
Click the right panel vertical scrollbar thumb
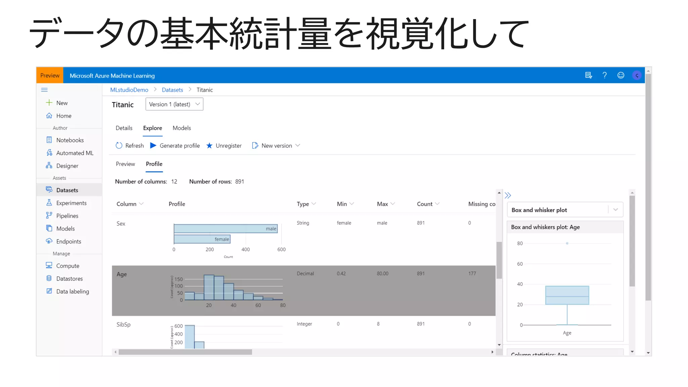point(632,241)
